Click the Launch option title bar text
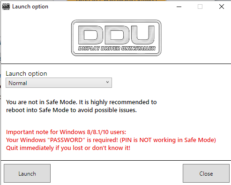 click(30, 7)
